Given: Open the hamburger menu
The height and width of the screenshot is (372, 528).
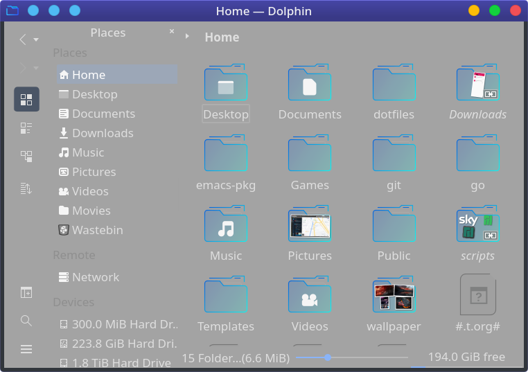Looking at the screenshot, I should pyautogui.click(x=26, y=349).
